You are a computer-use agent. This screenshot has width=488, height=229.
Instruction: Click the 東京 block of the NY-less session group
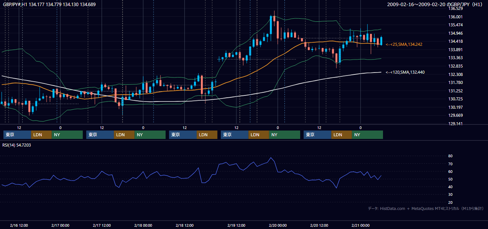183,135
